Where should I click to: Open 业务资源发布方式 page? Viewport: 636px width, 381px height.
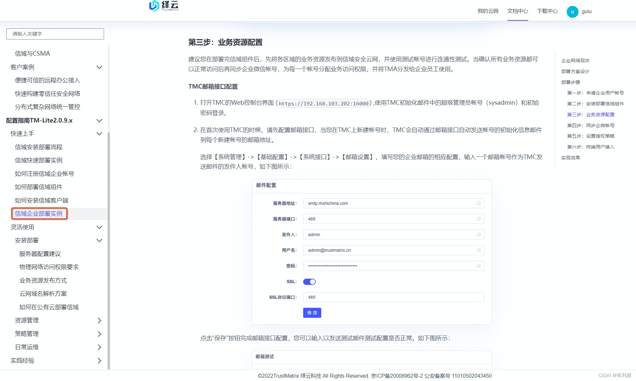tap(43, 281)
